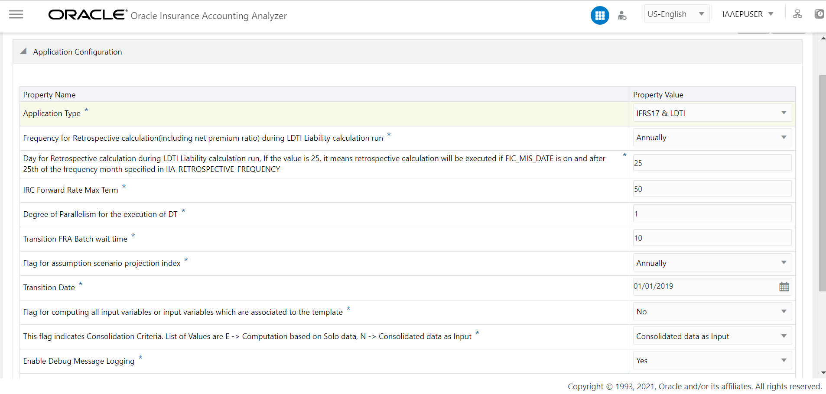Image resolution: width=826 pixels, height=394 pixels.
Task: Open the Transition Date calendar picker
Action: pyautogui.click(x=784, y=287)
